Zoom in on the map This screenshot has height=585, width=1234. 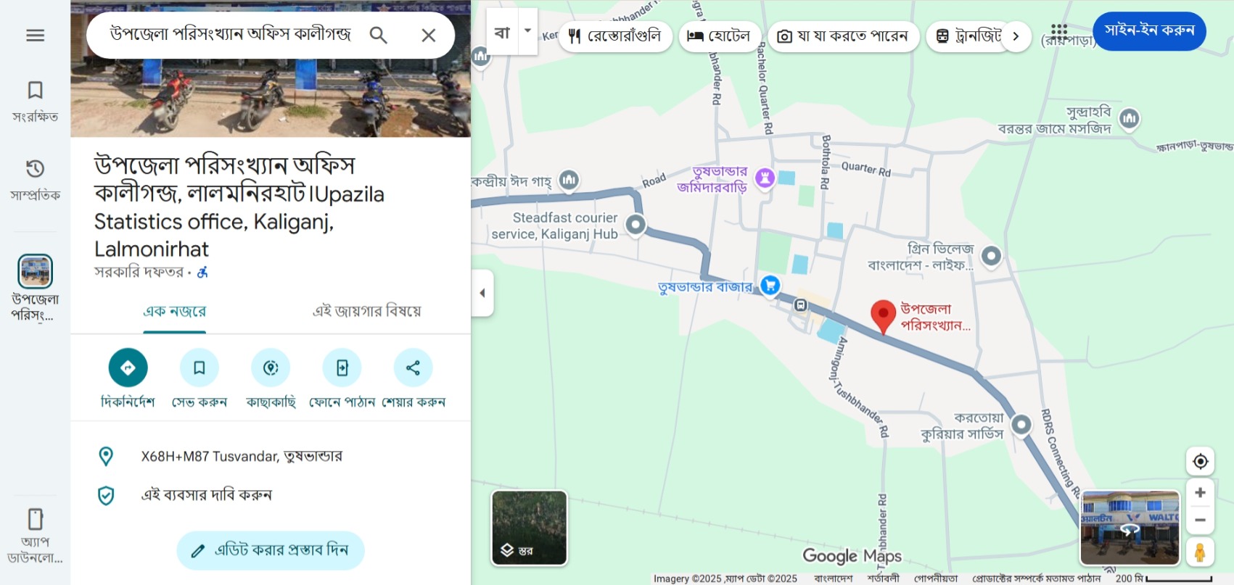(x=1200, y=492)
